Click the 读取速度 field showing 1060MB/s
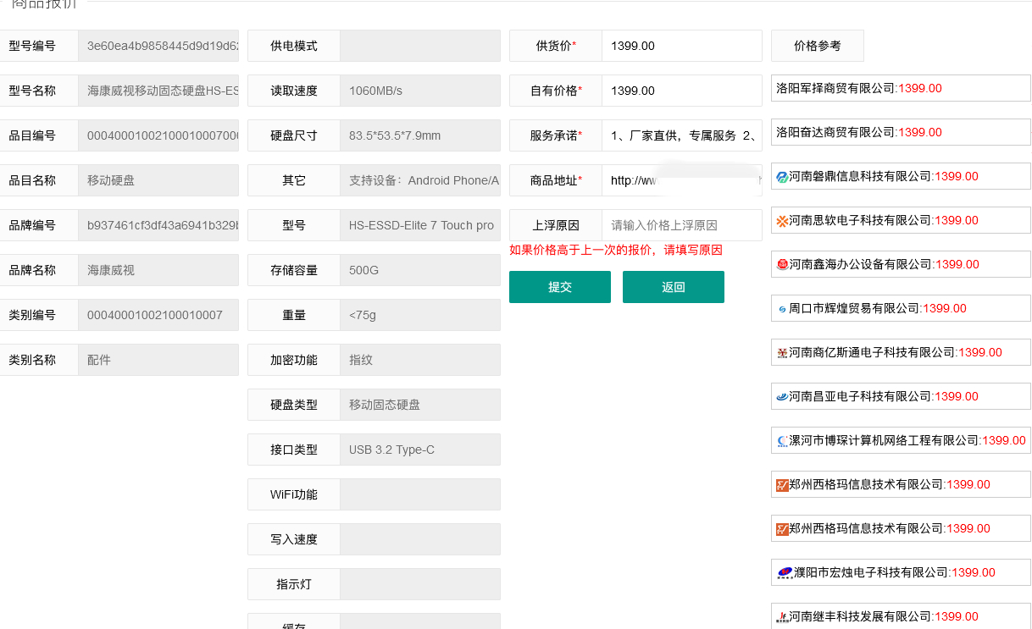Screen dimensions: 1032x629 point(420,91)
